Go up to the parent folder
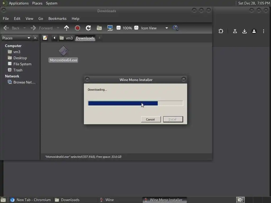The height and width of the screenshot is (203, 271). 66,28
